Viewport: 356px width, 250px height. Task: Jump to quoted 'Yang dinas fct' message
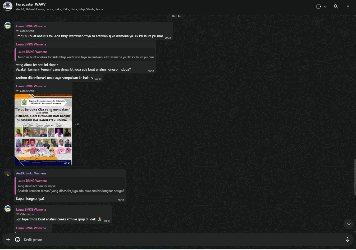[x=70, y=186]
